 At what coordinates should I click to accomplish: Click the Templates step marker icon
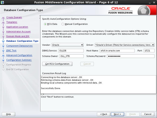point(3,23)
